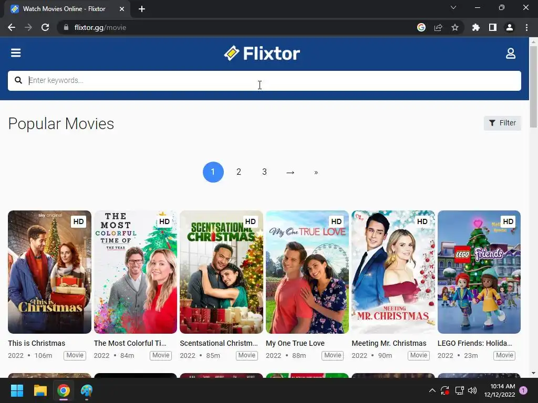538x403 pixels.
Task: Click LEGO Friends: Holida... title
Action: (x=475, y=343)
